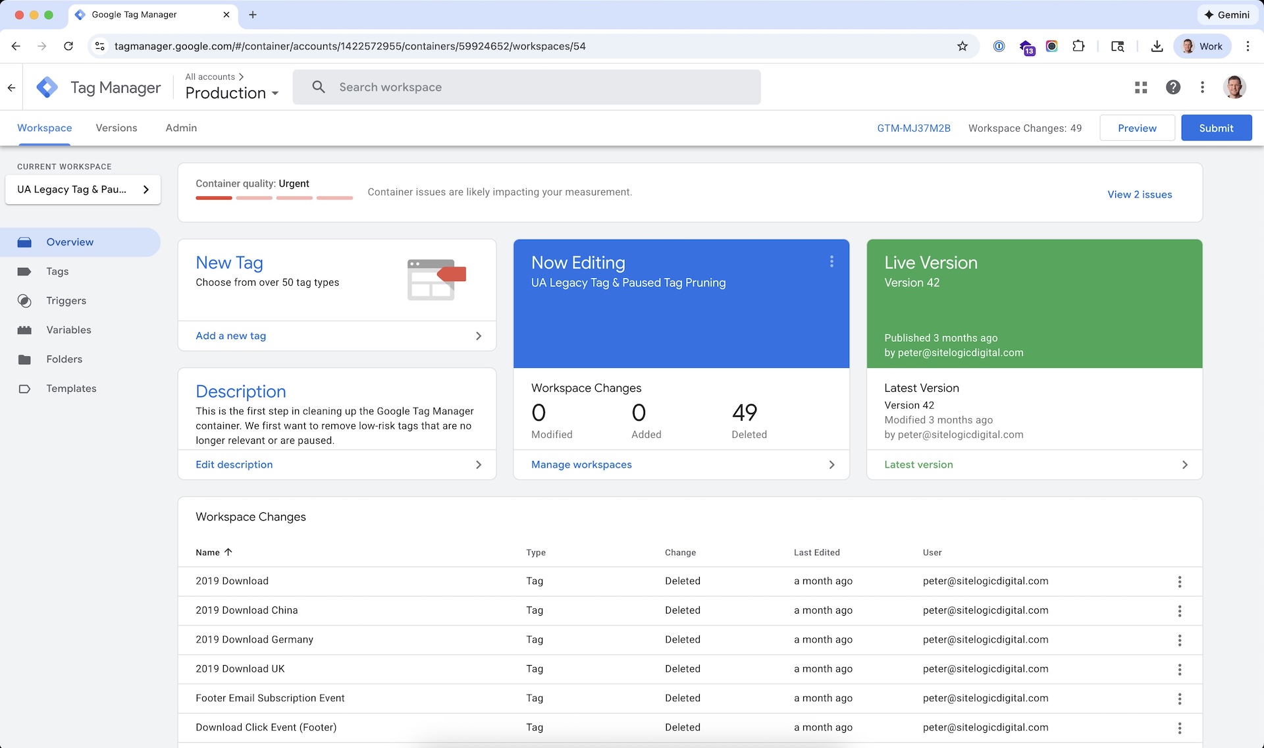Open the browser downloads icon
The image size is (1264, 748).
pyautogui.click(x=1157, y=46)
